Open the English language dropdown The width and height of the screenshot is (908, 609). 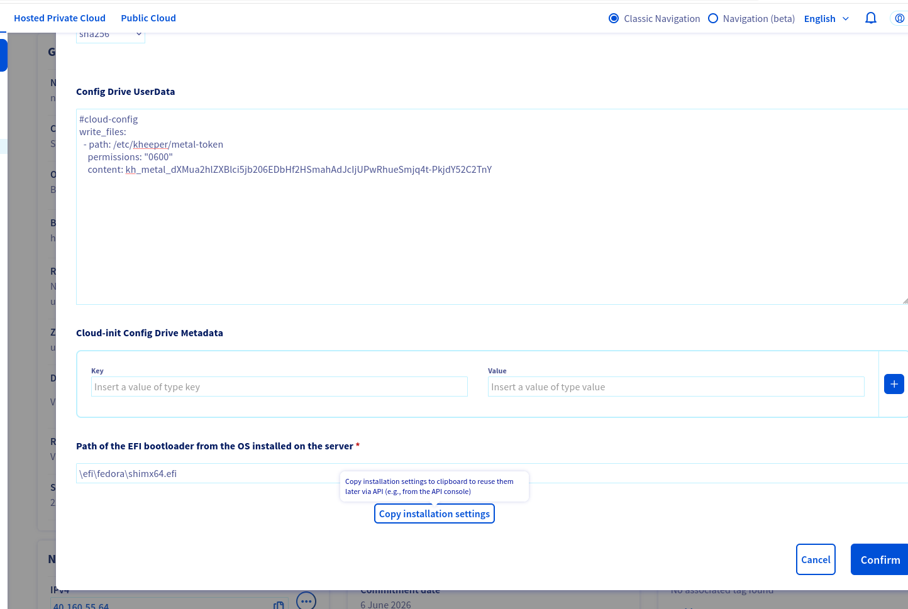click(x=827, y=19)
